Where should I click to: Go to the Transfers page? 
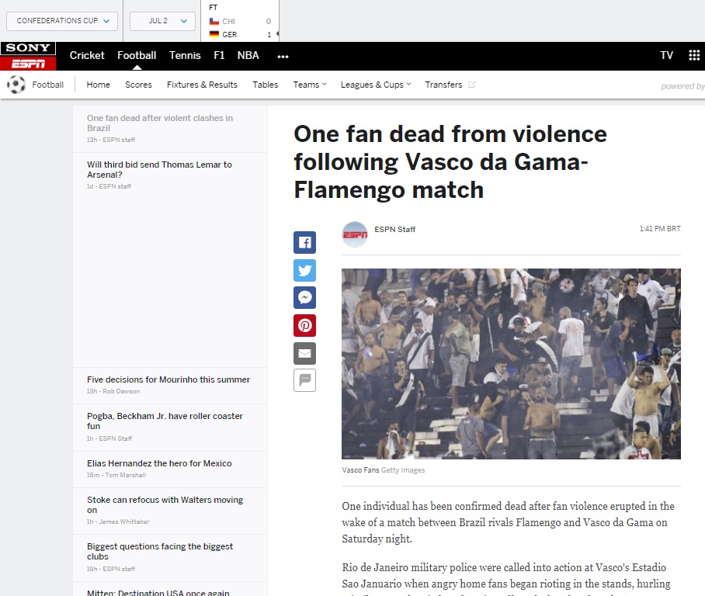pyautogui.click(x=444, y=85)
